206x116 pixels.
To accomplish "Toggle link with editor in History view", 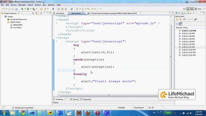I will pyautogui.click(x=181, y=19).
